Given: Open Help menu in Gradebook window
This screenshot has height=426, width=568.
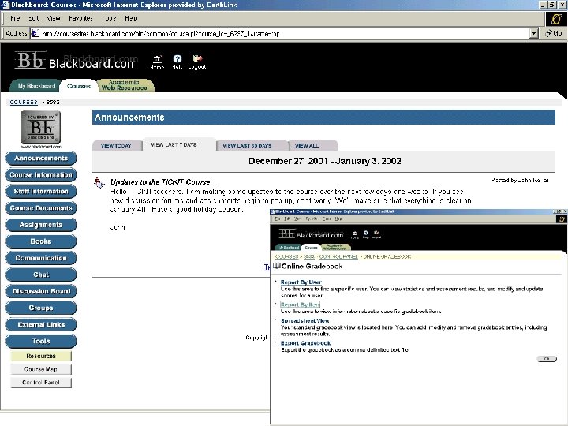Looking at the screenshot, I should (338, 219).
